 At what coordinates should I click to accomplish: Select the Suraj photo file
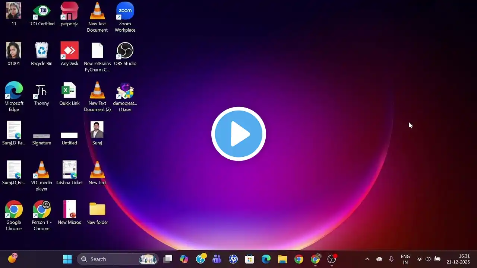pyautogui.click(x=97, y=133)
